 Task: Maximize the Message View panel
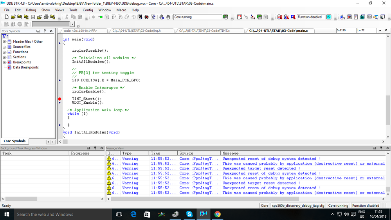coord(374,148)
